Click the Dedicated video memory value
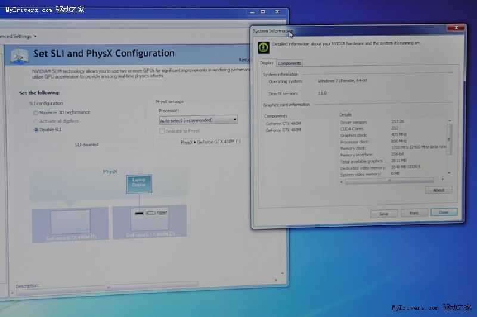This screenshot has height=317, width=477. click(405, 167)
